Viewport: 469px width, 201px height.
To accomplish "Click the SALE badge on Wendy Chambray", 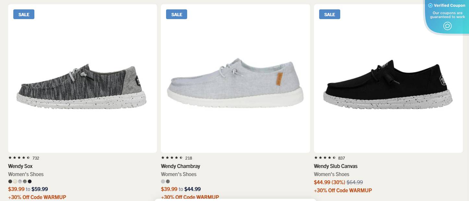I will pyautogui.click(x=176, y=14).
